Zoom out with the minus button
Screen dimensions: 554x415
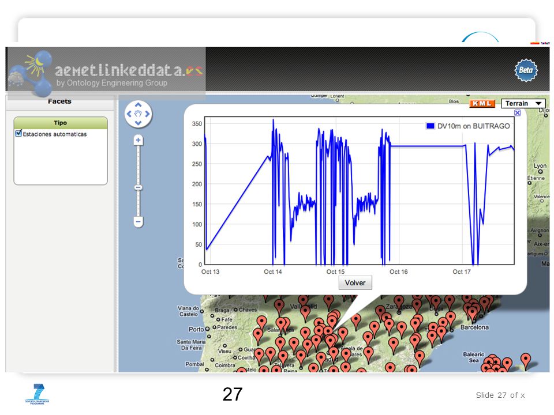[x=138, y=221]
